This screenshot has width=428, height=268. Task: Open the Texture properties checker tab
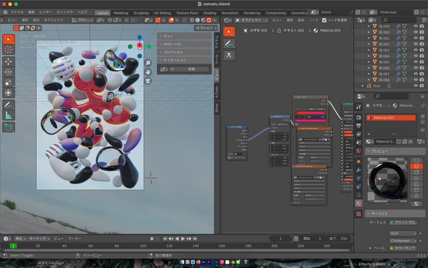358,214
